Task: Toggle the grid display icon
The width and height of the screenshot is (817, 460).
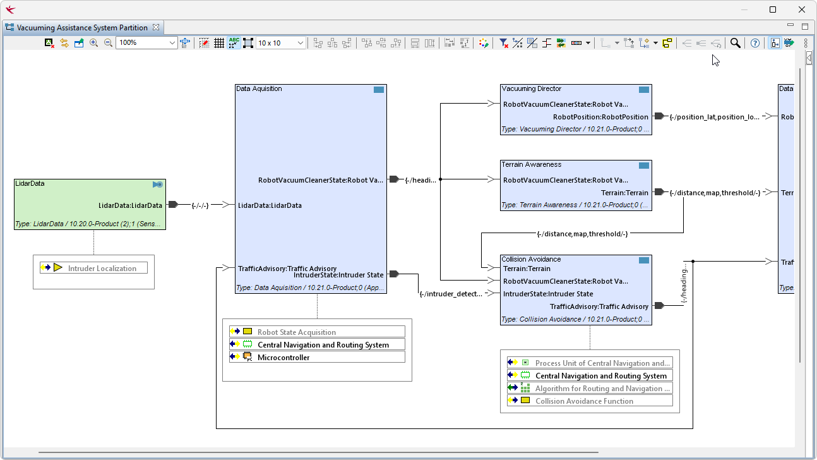Action: (x=219, y=43)
